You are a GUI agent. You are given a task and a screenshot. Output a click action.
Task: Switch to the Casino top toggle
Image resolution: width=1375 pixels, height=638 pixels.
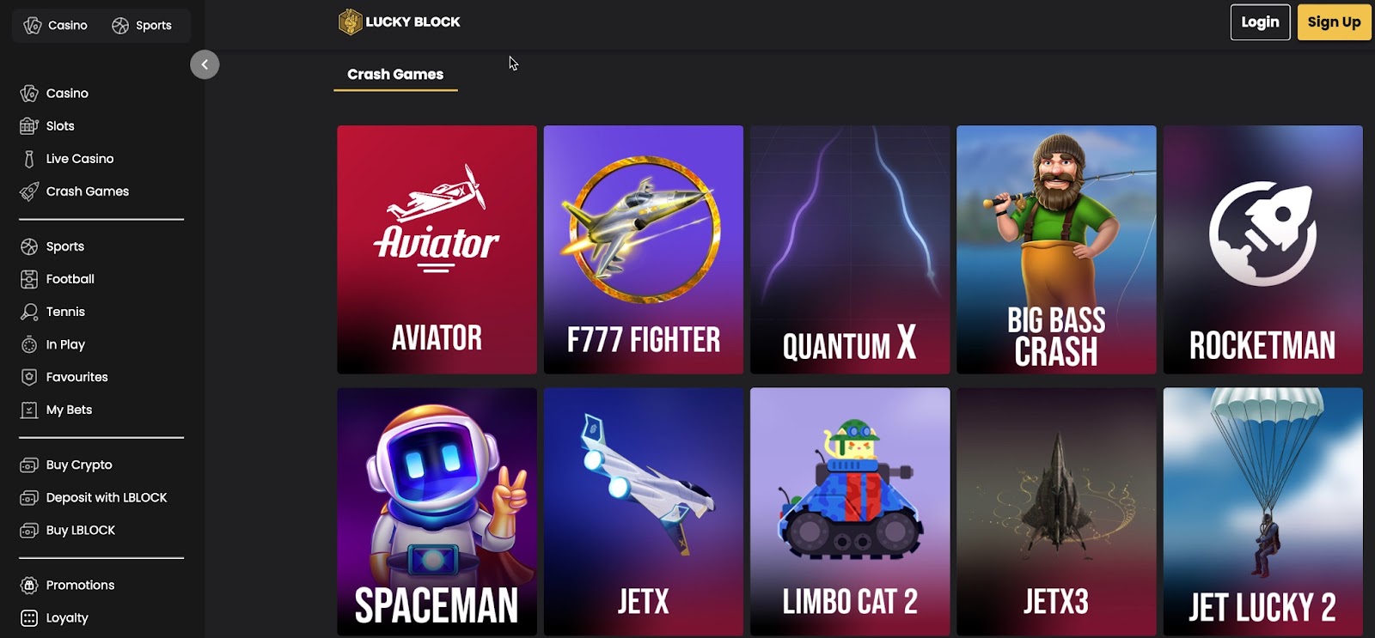pyautogui.click(x=56, y=26)
